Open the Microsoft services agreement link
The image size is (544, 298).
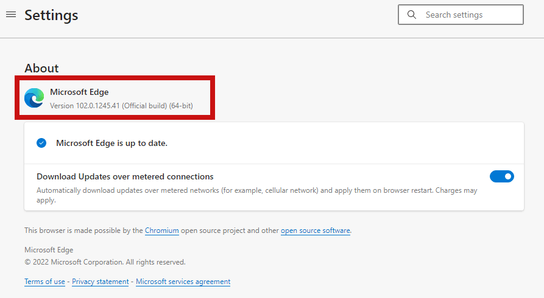[183, 282]
